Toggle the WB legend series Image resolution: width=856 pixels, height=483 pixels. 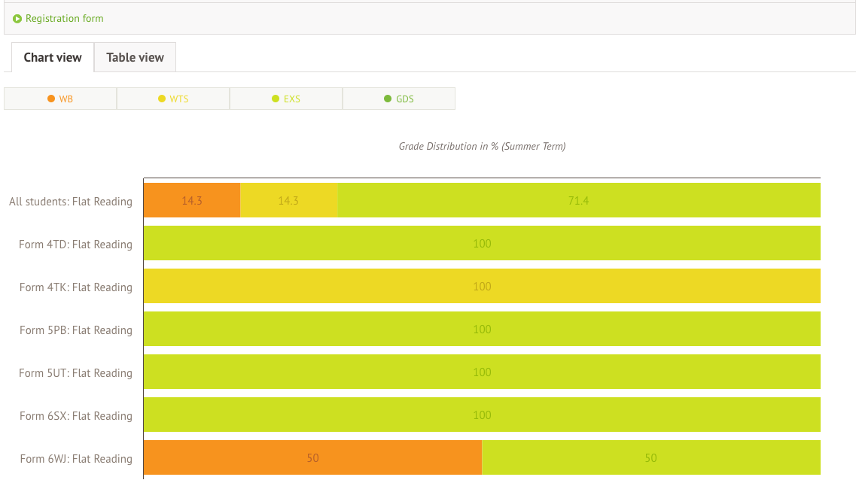60,99
